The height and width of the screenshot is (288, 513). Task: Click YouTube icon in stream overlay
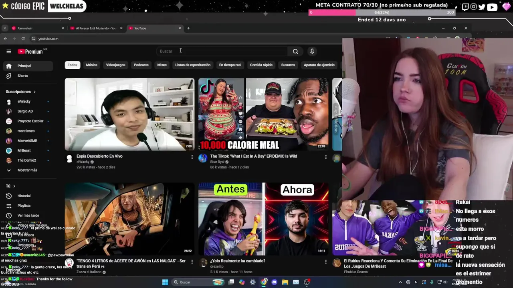[x=492, y=7]
